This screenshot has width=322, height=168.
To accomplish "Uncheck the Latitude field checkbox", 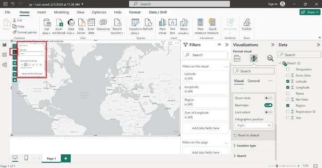I will tap(288, 81).
